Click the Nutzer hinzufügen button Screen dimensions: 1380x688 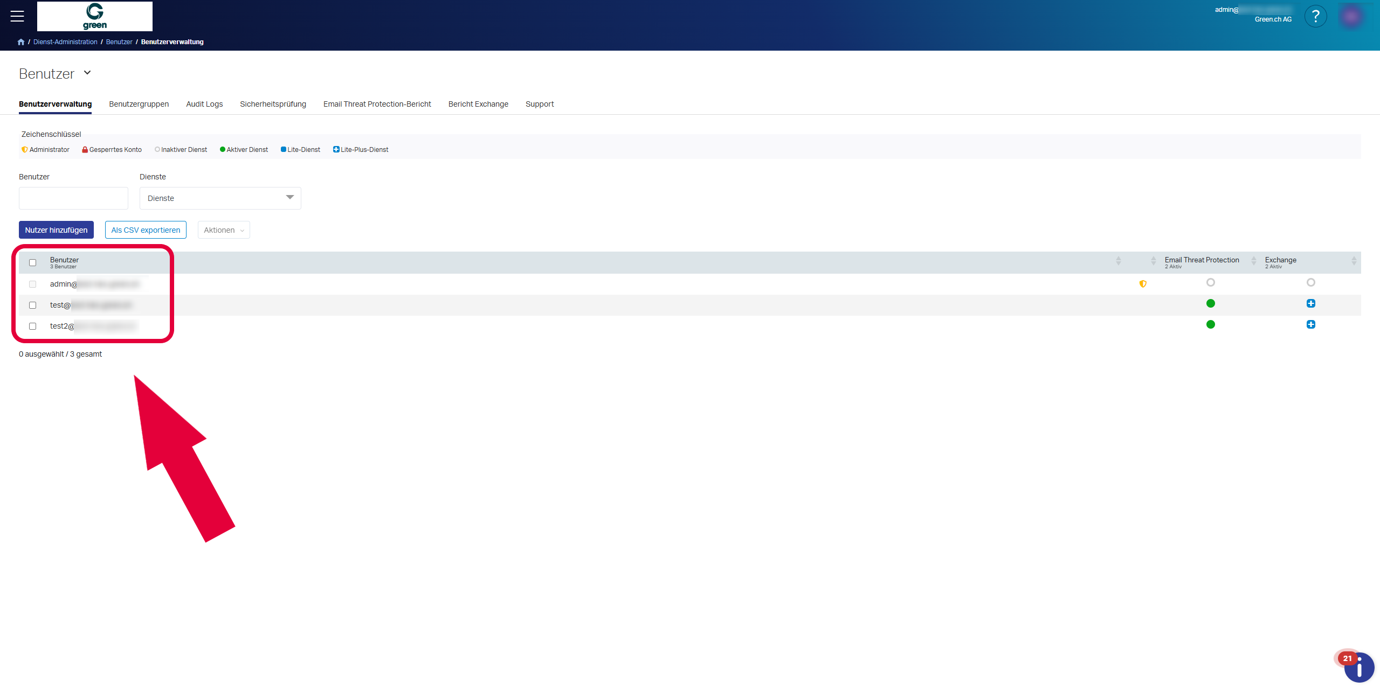click(x=56, y=230)
